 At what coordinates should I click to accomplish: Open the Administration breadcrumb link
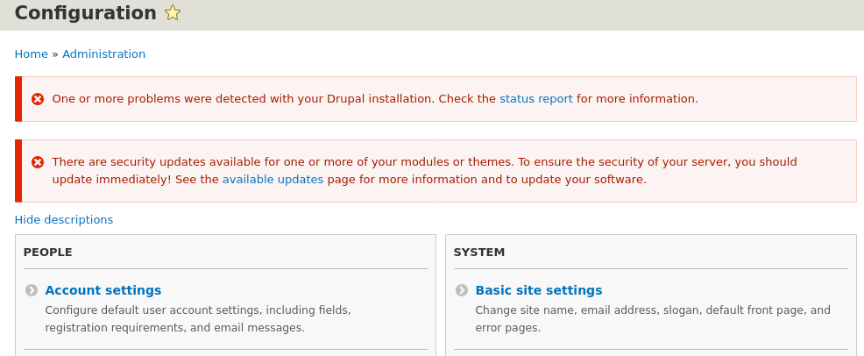click(x=103, y=54)
